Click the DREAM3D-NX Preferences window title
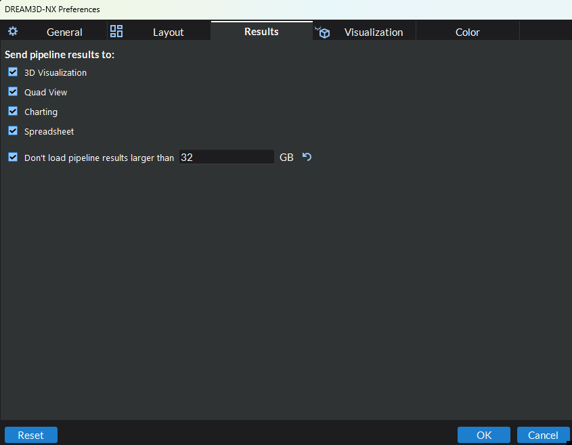The width and height of the screenshot is (572, 445). click(x=52, y=9)
